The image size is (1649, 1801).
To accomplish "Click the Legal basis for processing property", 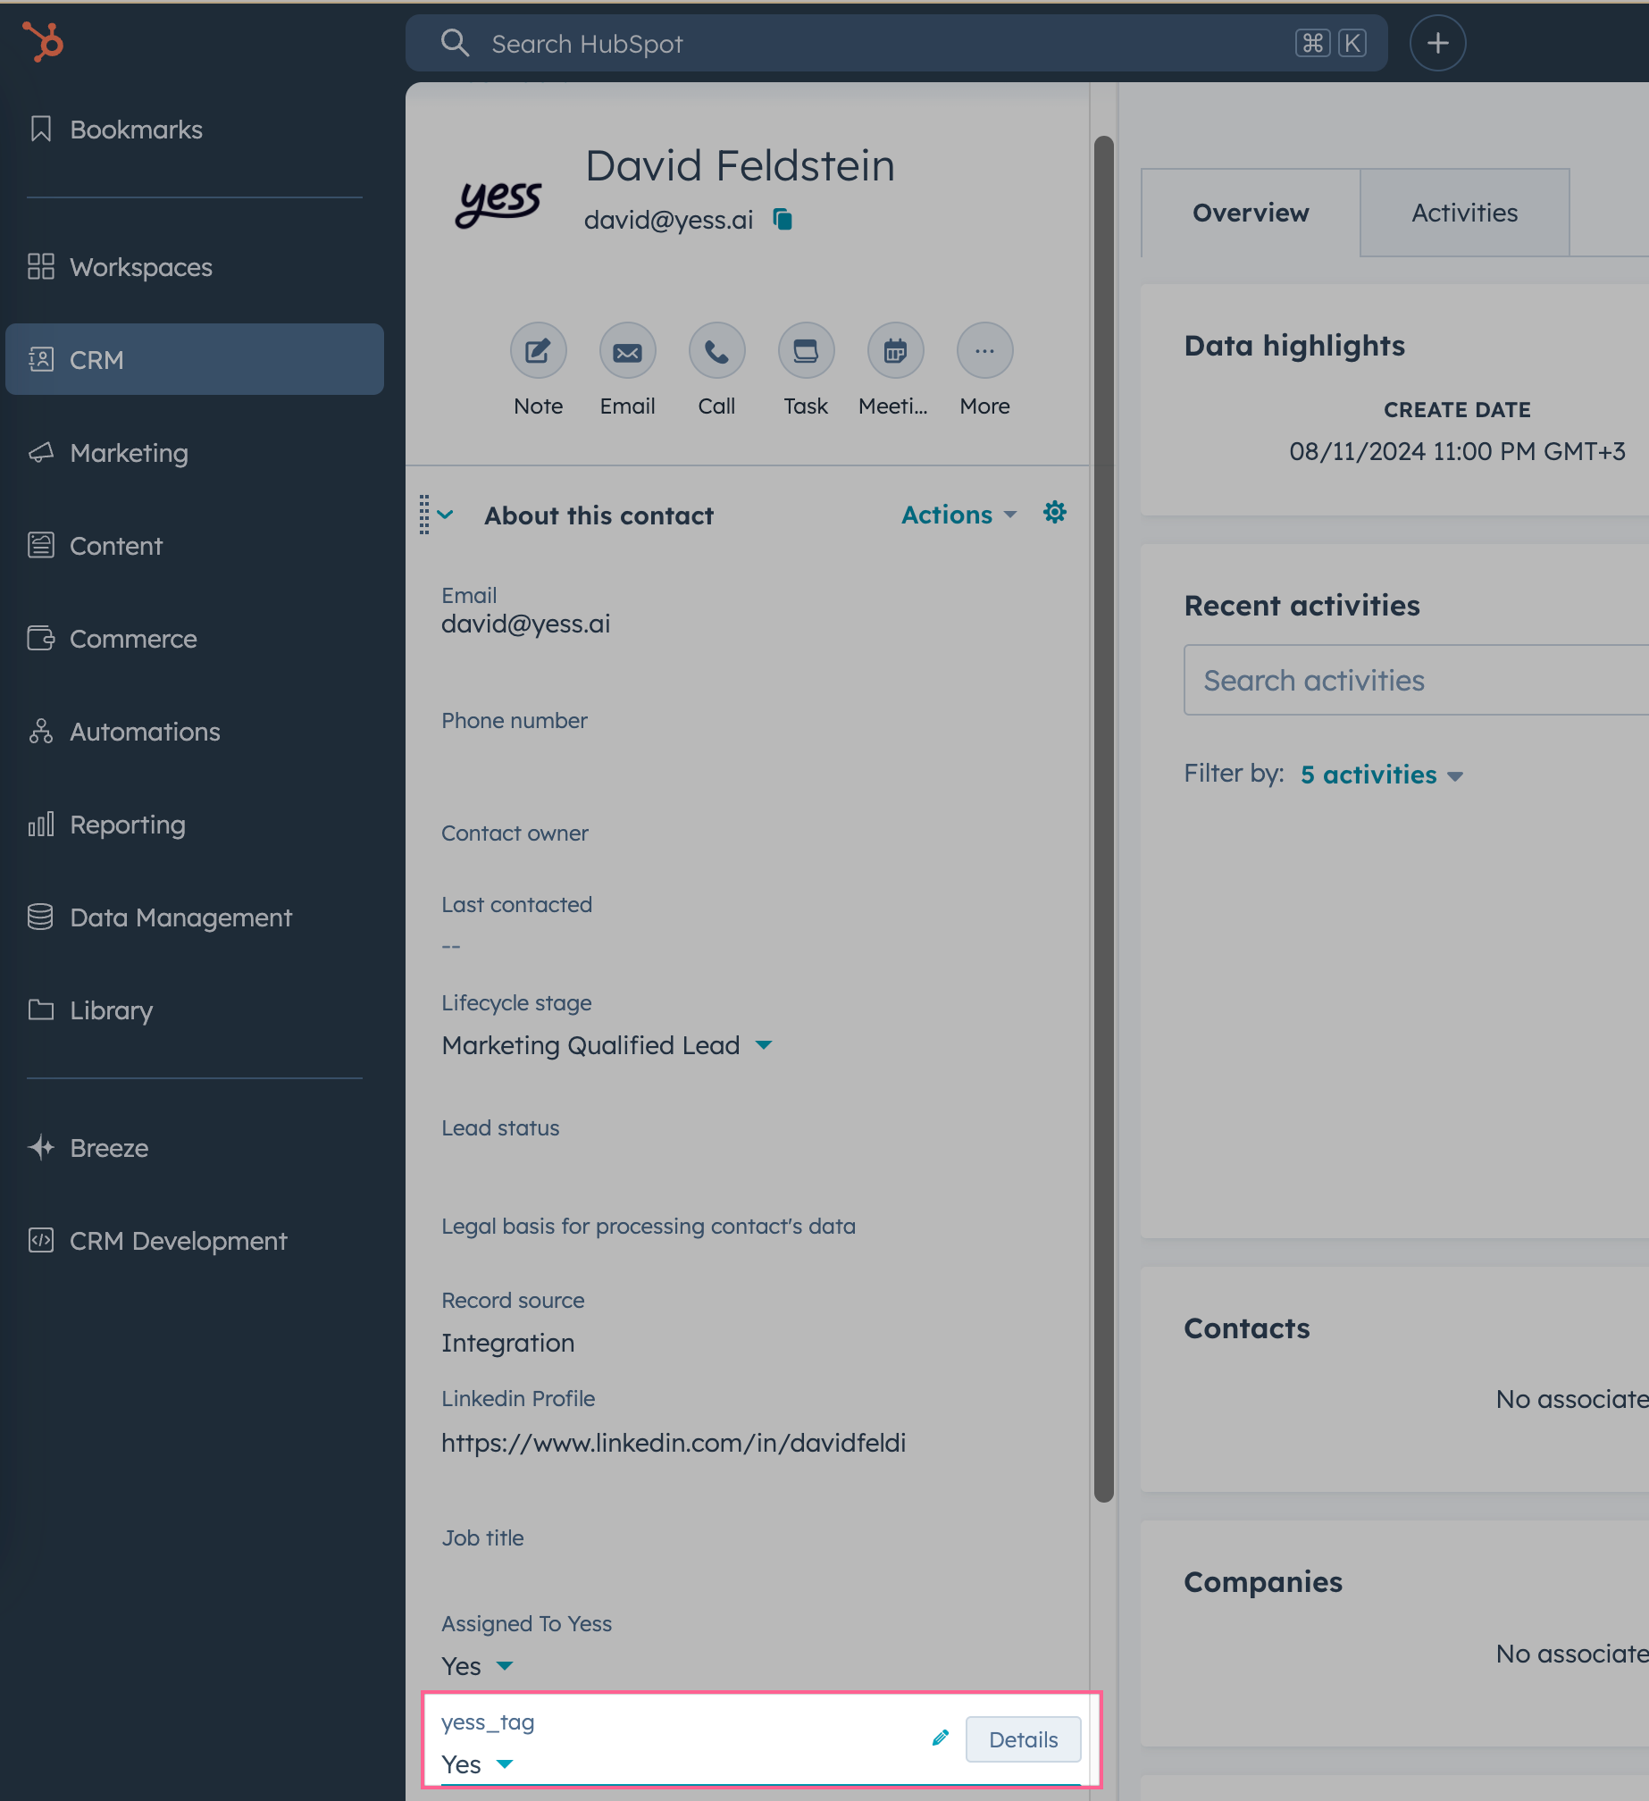I will click(x=649, y=1226).
